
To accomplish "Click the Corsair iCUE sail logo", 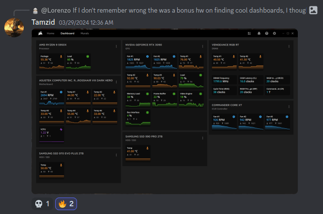I will 40,33.
